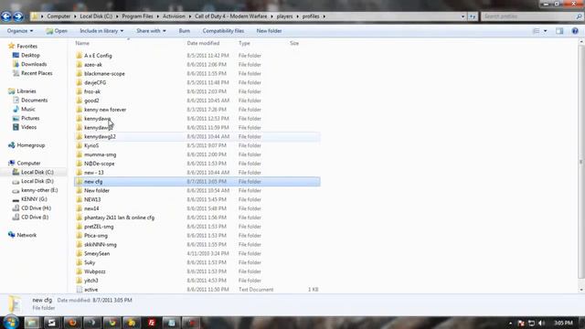585x329 pixels.
Task: Open the Help question mark icon
Action: click(575, 31)
